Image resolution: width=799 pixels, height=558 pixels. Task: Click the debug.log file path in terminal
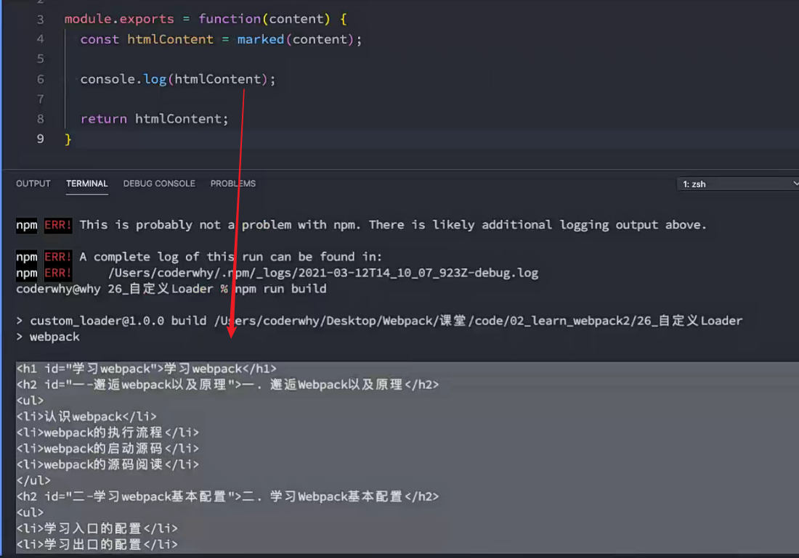323,273
